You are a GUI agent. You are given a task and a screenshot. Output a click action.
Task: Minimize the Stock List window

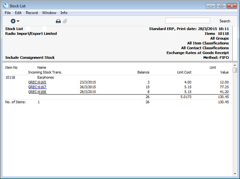point(211,6)
